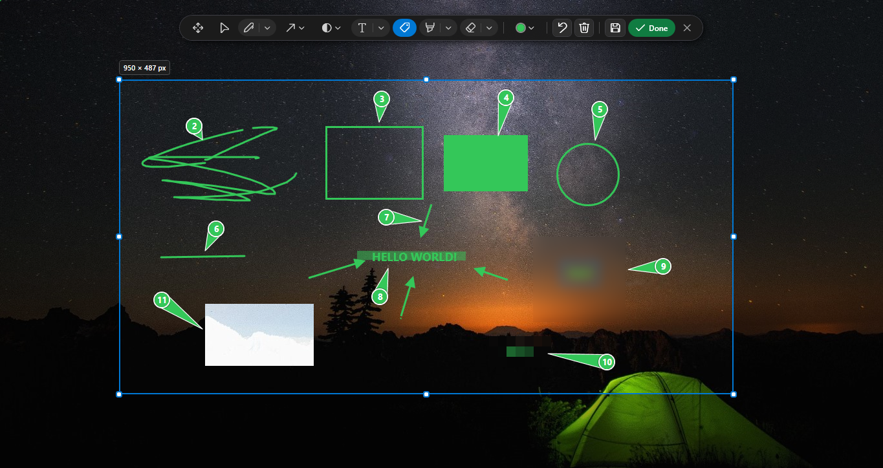Open the Text tool options dropdown
The height and width of the screenshot is (468, 883).
pos(381,28)
